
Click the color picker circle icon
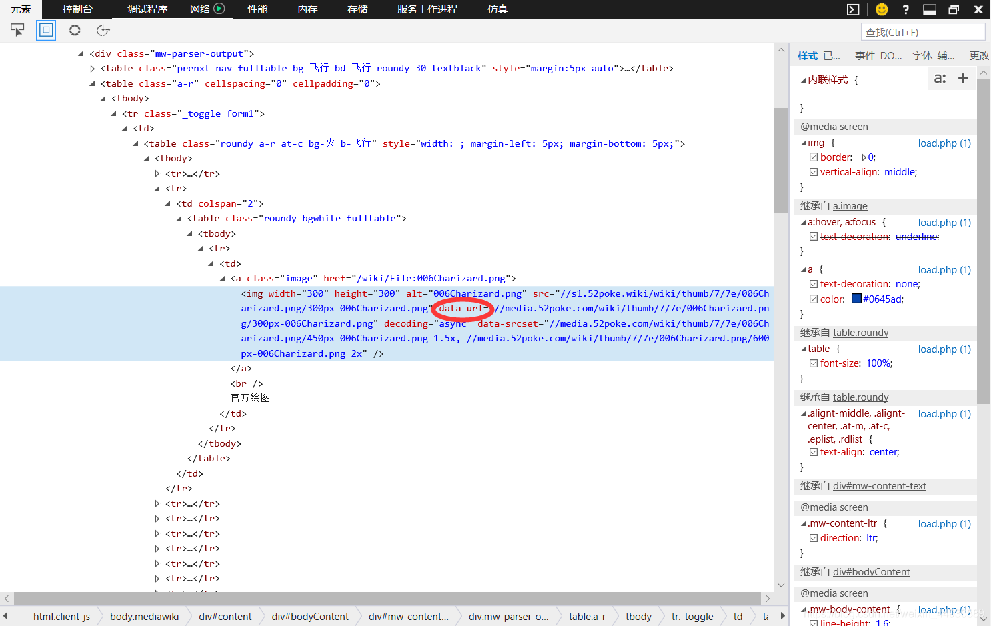[x=75, y=30]
